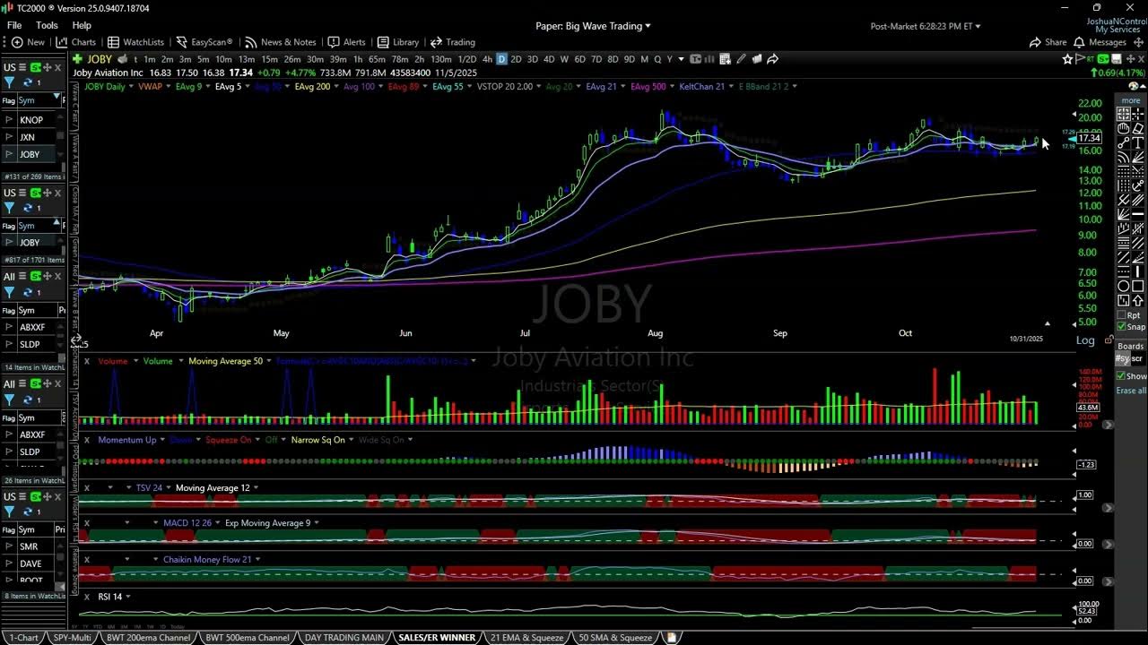Toggle the Show checkbox under Boards
Screen dimensions: 1148x645
click(1121, 375)
